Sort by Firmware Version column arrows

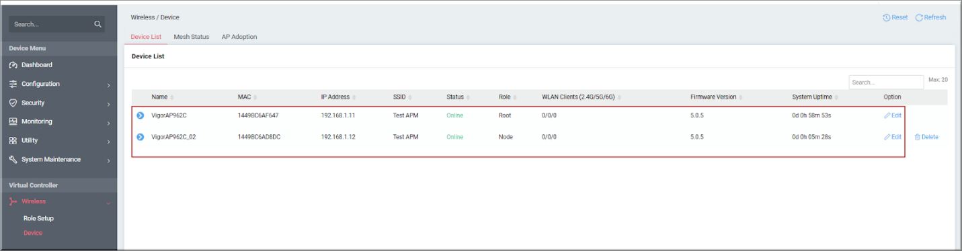(x=741, y=97)
